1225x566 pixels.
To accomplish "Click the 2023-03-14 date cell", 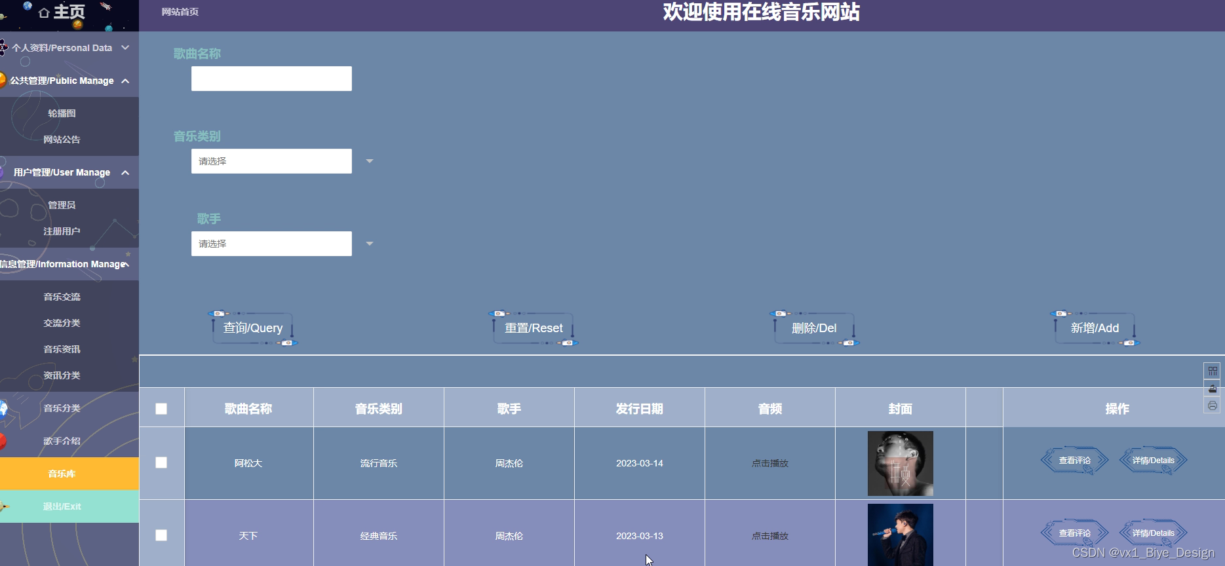I will (x=640, y=463).
